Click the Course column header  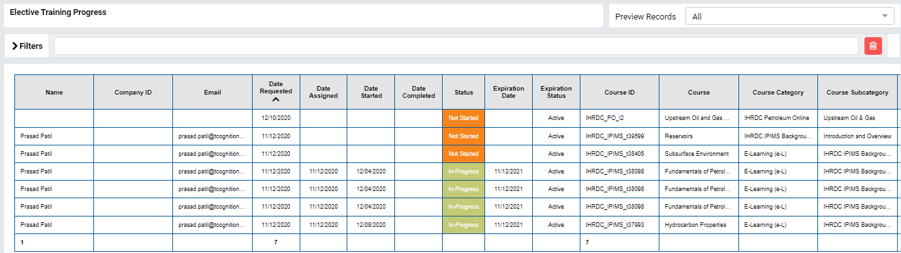pyautogui.click(x=699, y=93)
